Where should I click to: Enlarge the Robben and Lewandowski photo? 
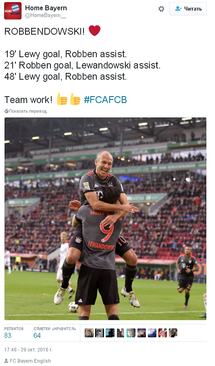105,219
